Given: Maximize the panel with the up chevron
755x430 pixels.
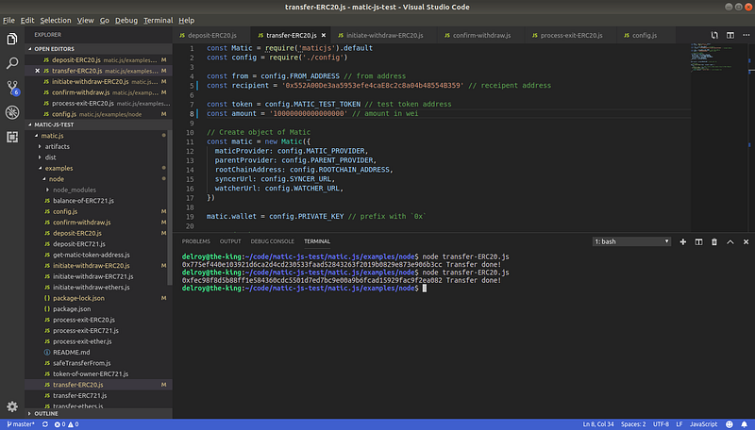Looking at the screenshot, I should [x=730, y=241].
